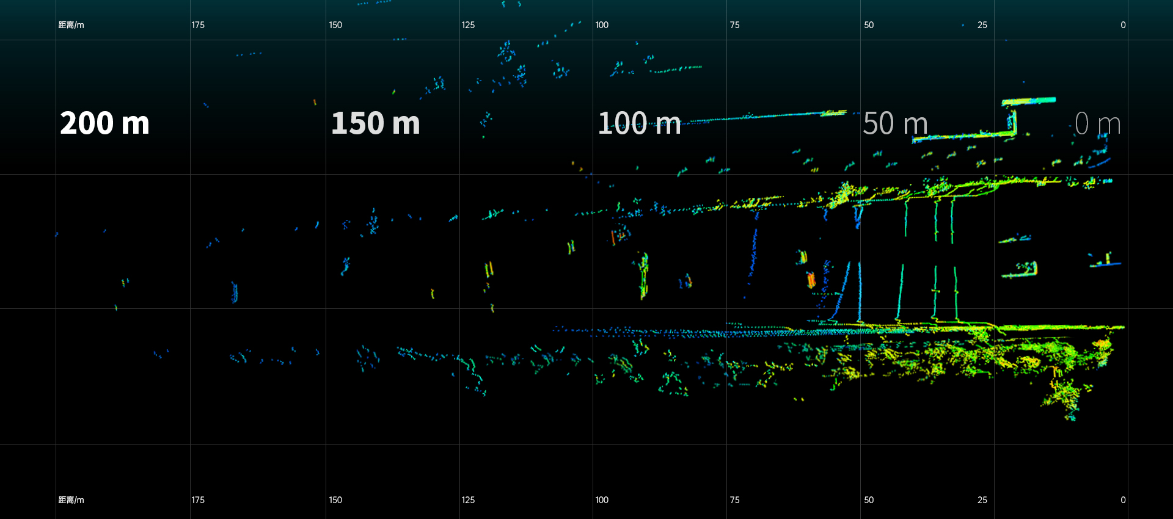The height and width of the screenshot is (519, 1173).
Task: Click the orange-red point cluster near 60 m
Action: (x=811, y=280)
